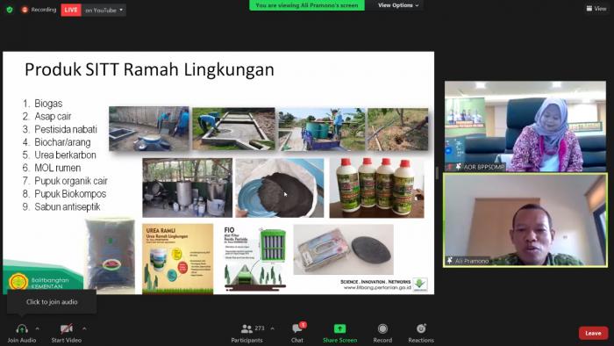This screenshot has width=614, height=346.
Task: Click the Join Audio headphone icon
Action: click(x=22, y=328)
